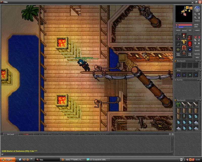
Task: Open the VIP list
Action: coord(190,30)
